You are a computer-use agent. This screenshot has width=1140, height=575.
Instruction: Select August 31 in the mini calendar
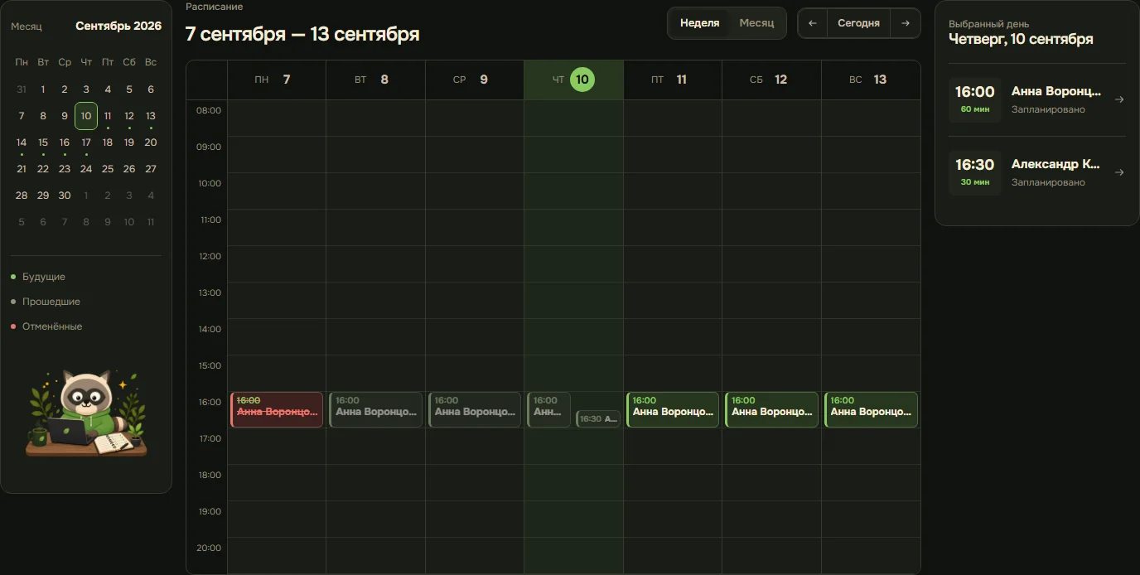22,89
